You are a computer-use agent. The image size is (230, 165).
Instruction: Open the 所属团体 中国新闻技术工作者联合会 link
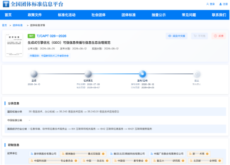pyautogui.click(x=49, y=56)
